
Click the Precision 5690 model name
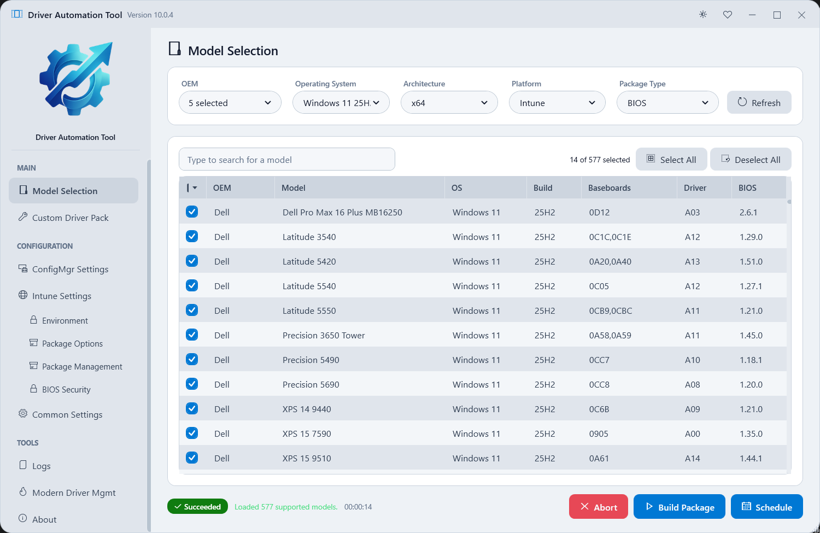coord(311,384)
